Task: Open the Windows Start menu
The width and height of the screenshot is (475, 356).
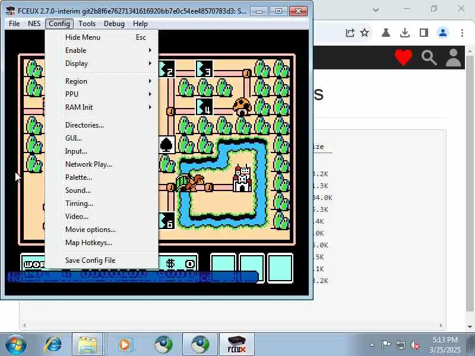Action: (x=15, y=345)
